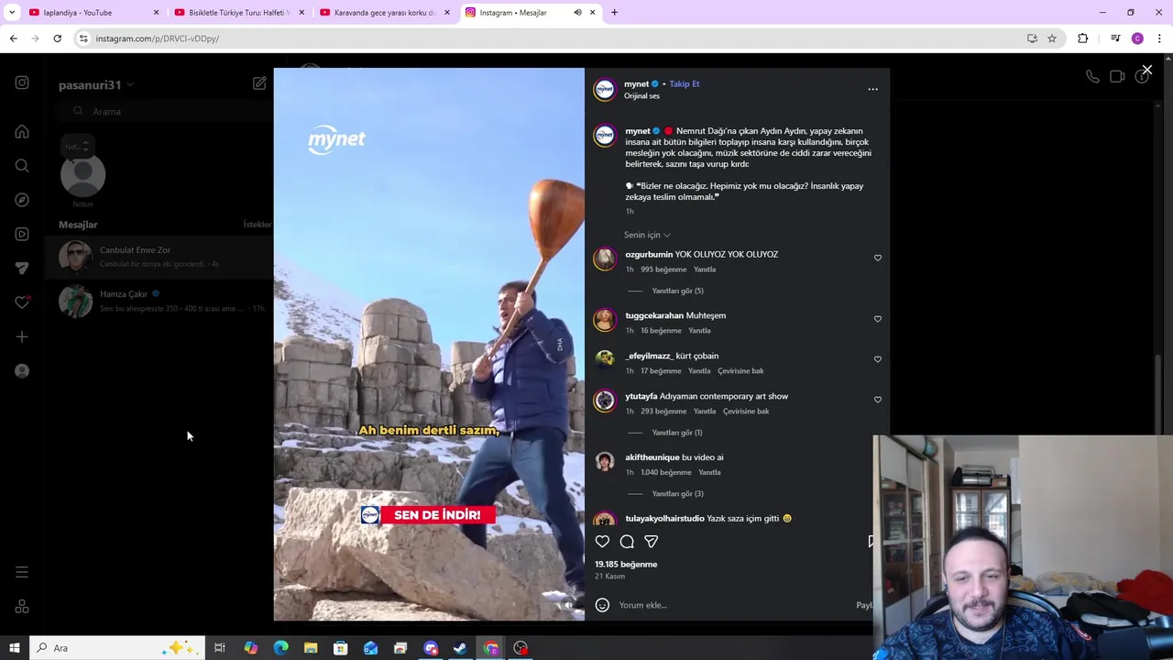Viewport: 1173px width, 660px height.
Task: Click 'Takip Et' to follow mynet
Action: (685, 83)
